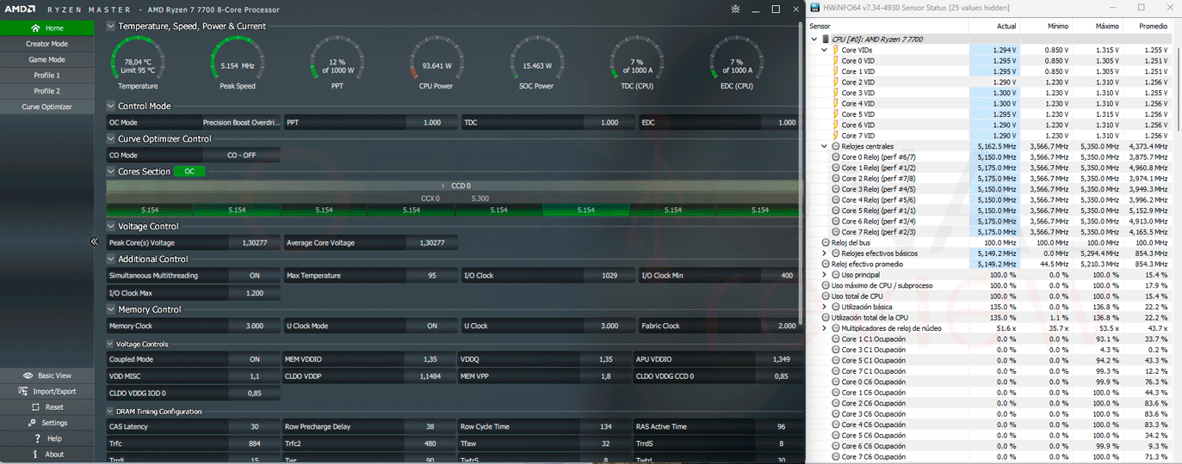Sort by Actual column in HWiNFO
This screenshot has width=1182, height=464.
pyautogui.click(x=994, y=26)
